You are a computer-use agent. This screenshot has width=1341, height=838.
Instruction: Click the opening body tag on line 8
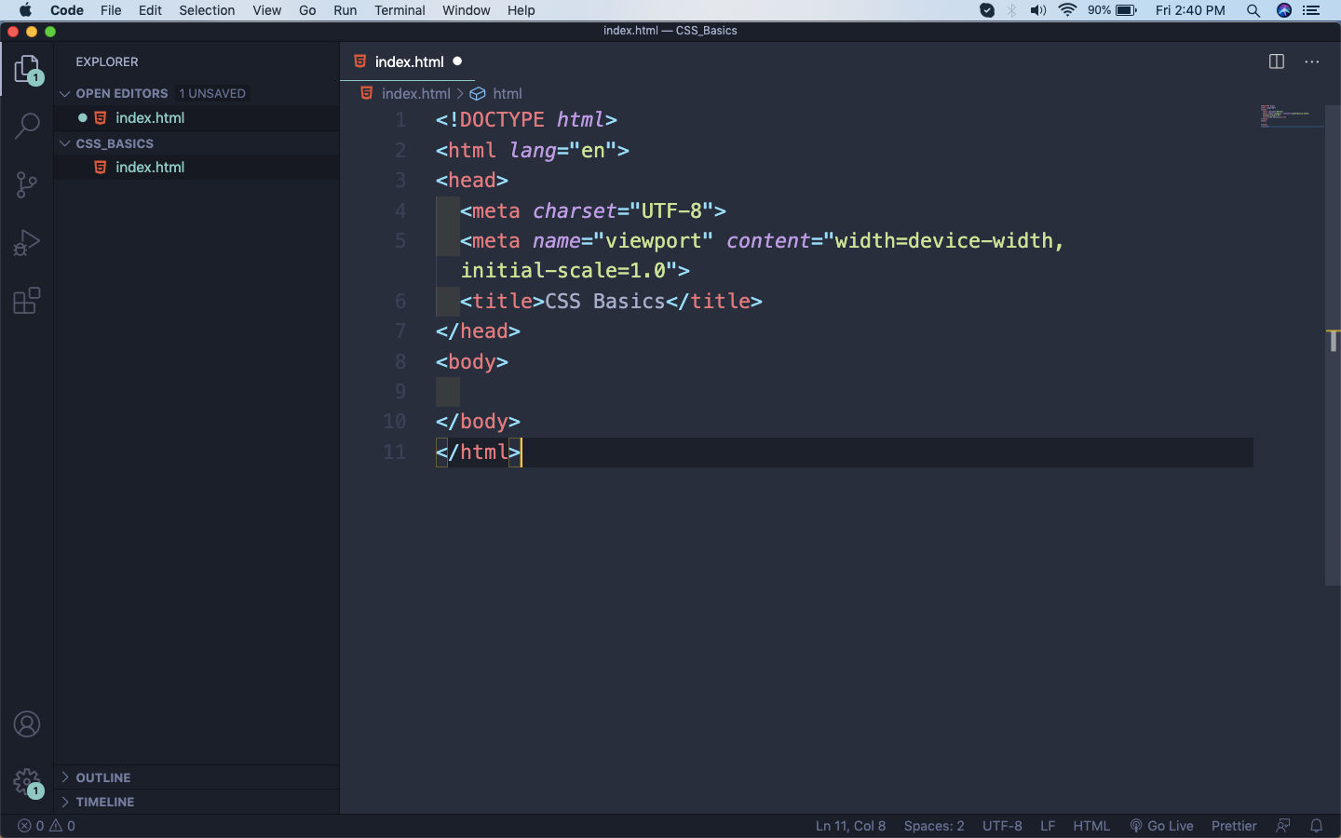(472, 361)
